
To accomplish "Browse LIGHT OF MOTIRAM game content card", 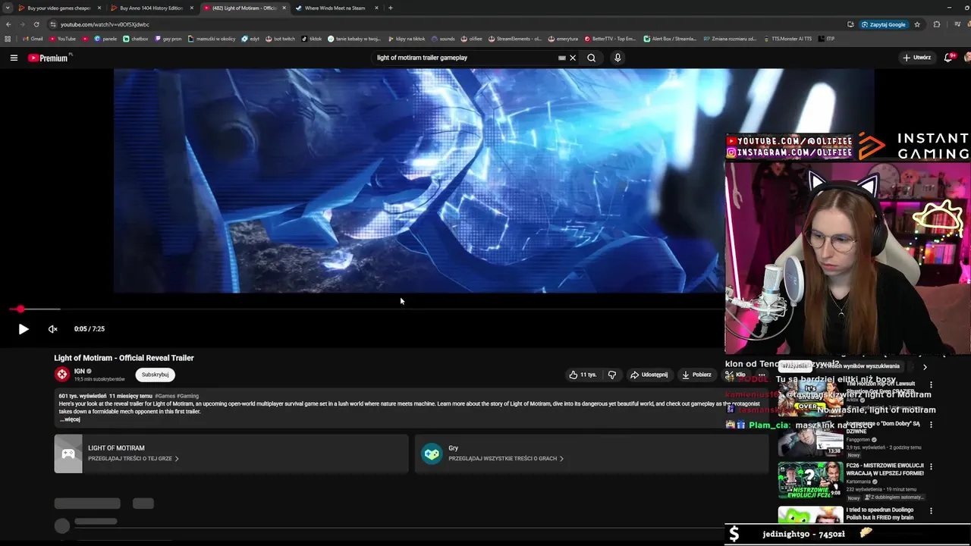I will (231, 453).
